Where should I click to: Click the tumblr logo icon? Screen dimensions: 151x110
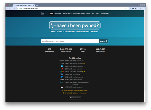62,80
